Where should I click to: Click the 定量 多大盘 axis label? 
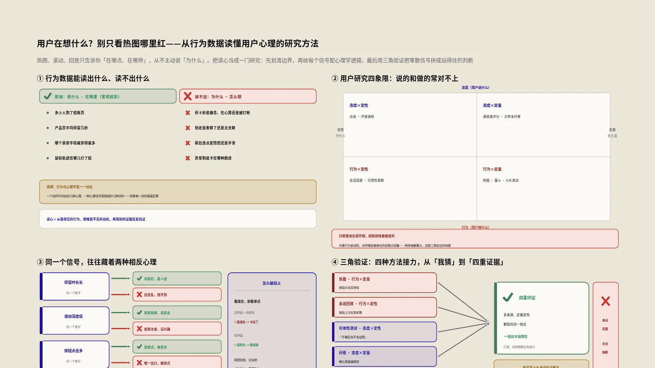pos(612,132)
